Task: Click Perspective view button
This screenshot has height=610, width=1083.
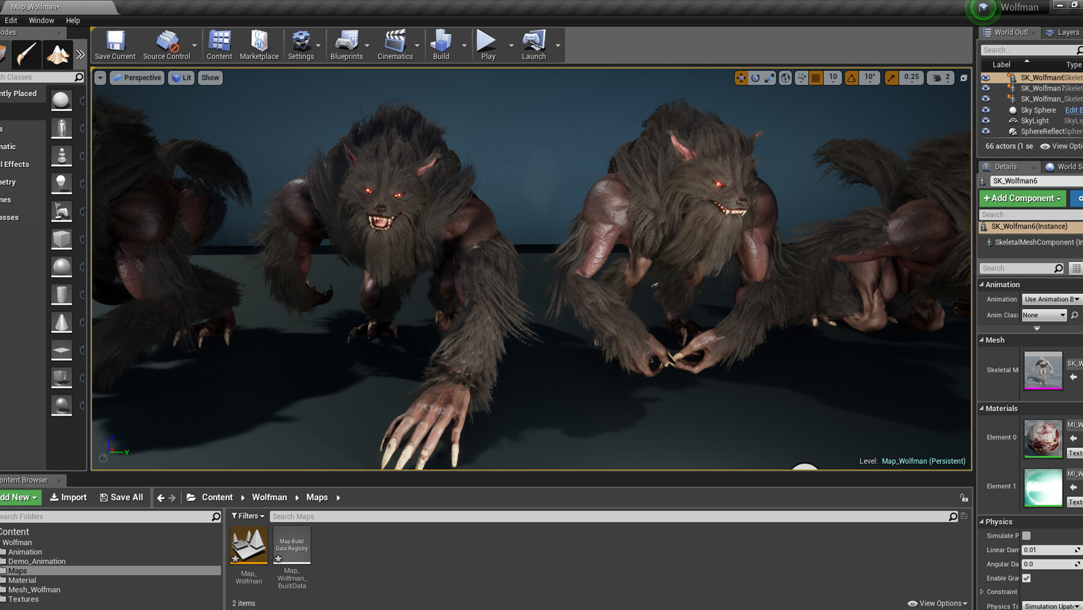Action: pyautogui.click(x=137, y=78)
